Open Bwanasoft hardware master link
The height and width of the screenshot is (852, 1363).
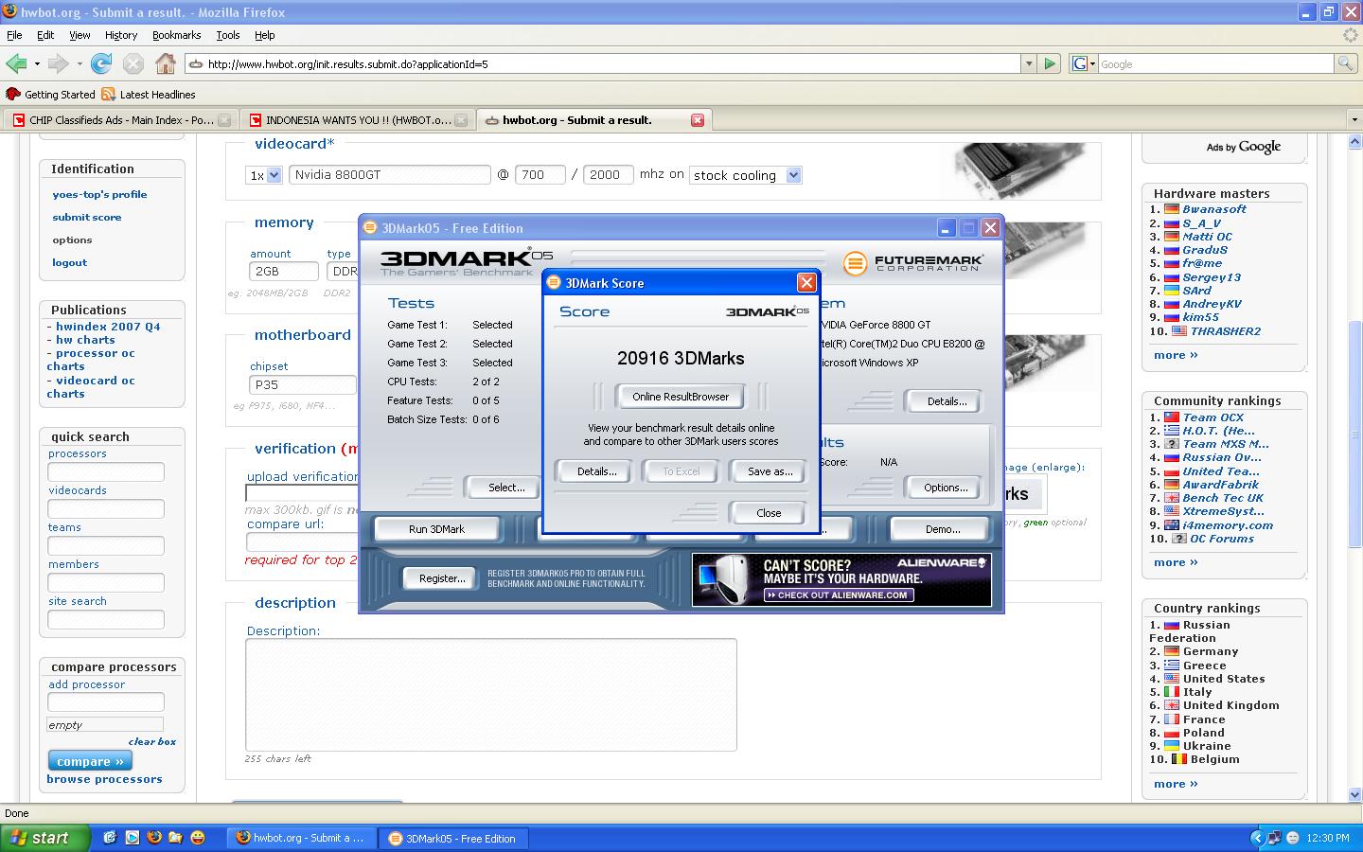pyautogui.click(x=1213, y=209)
